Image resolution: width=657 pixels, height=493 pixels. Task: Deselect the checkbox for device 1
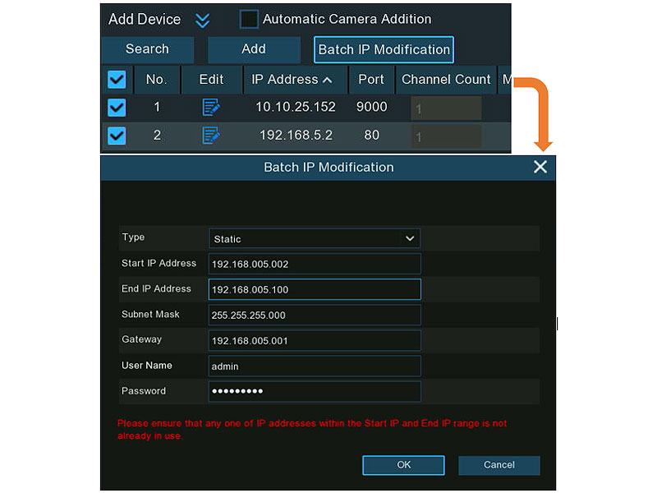coord(116,107)
